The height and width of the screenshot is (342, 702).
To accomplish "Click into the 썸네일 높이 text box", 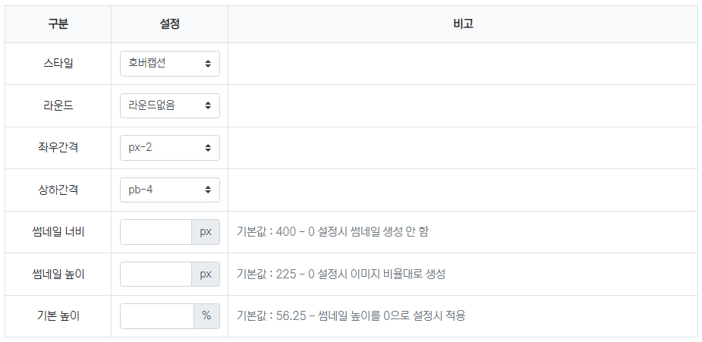I will coord(156,274).
